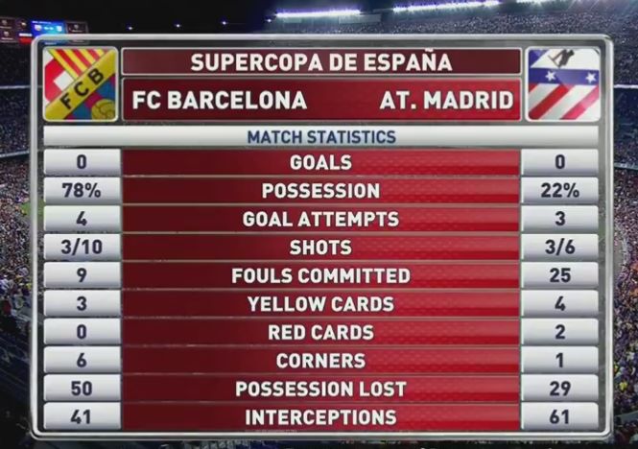Click Atlético's 61 interceptions value

559,417
